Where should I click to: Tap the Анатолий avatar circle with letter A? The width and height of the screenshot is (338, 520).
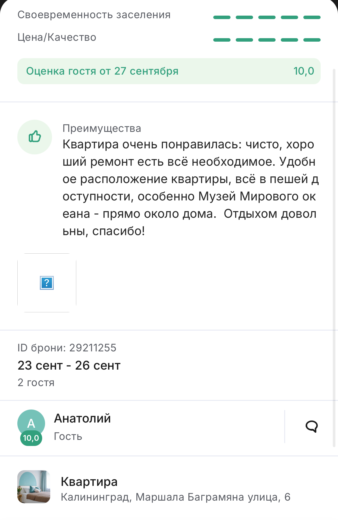pos(31,422)
